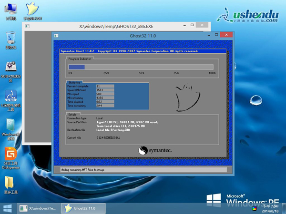Click the 50% mark on progress scale
Viewport: 286px width, 214px height.
pyautogui.click(x=142, y=73)
